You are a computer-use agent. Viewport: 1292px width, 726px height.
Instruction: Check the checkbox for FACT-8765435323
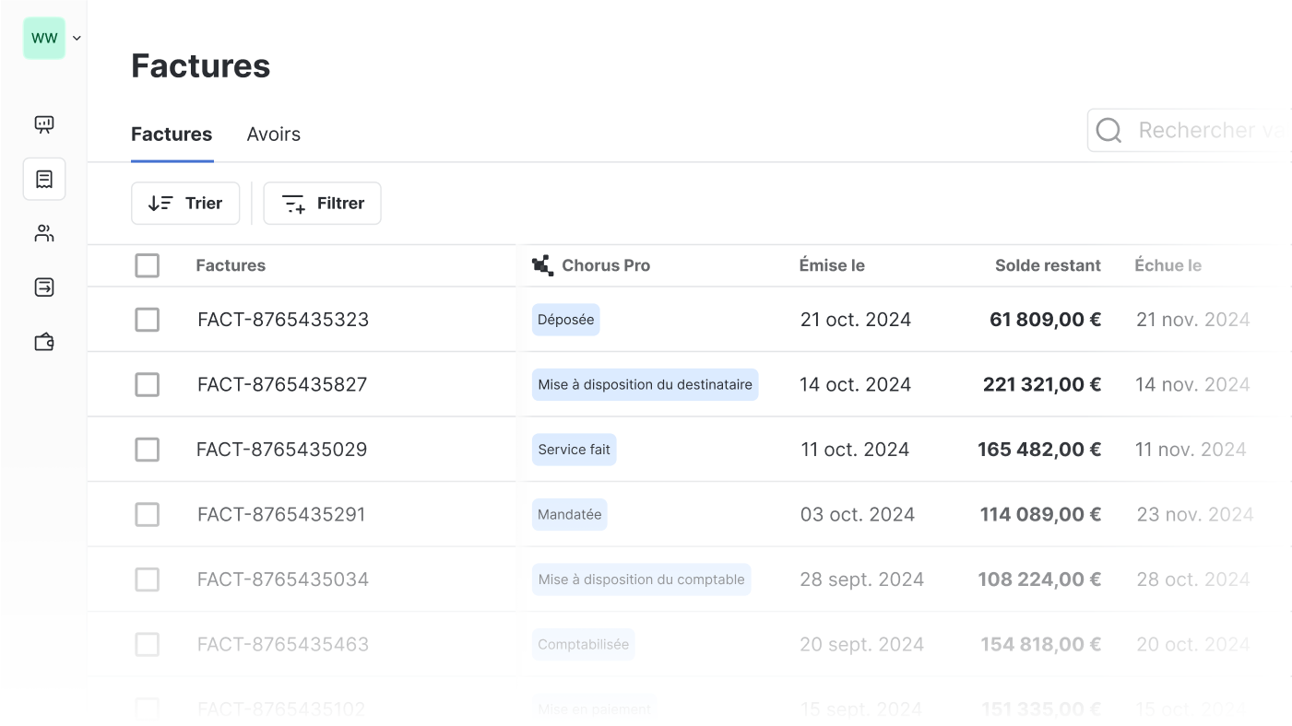[147, 320]
